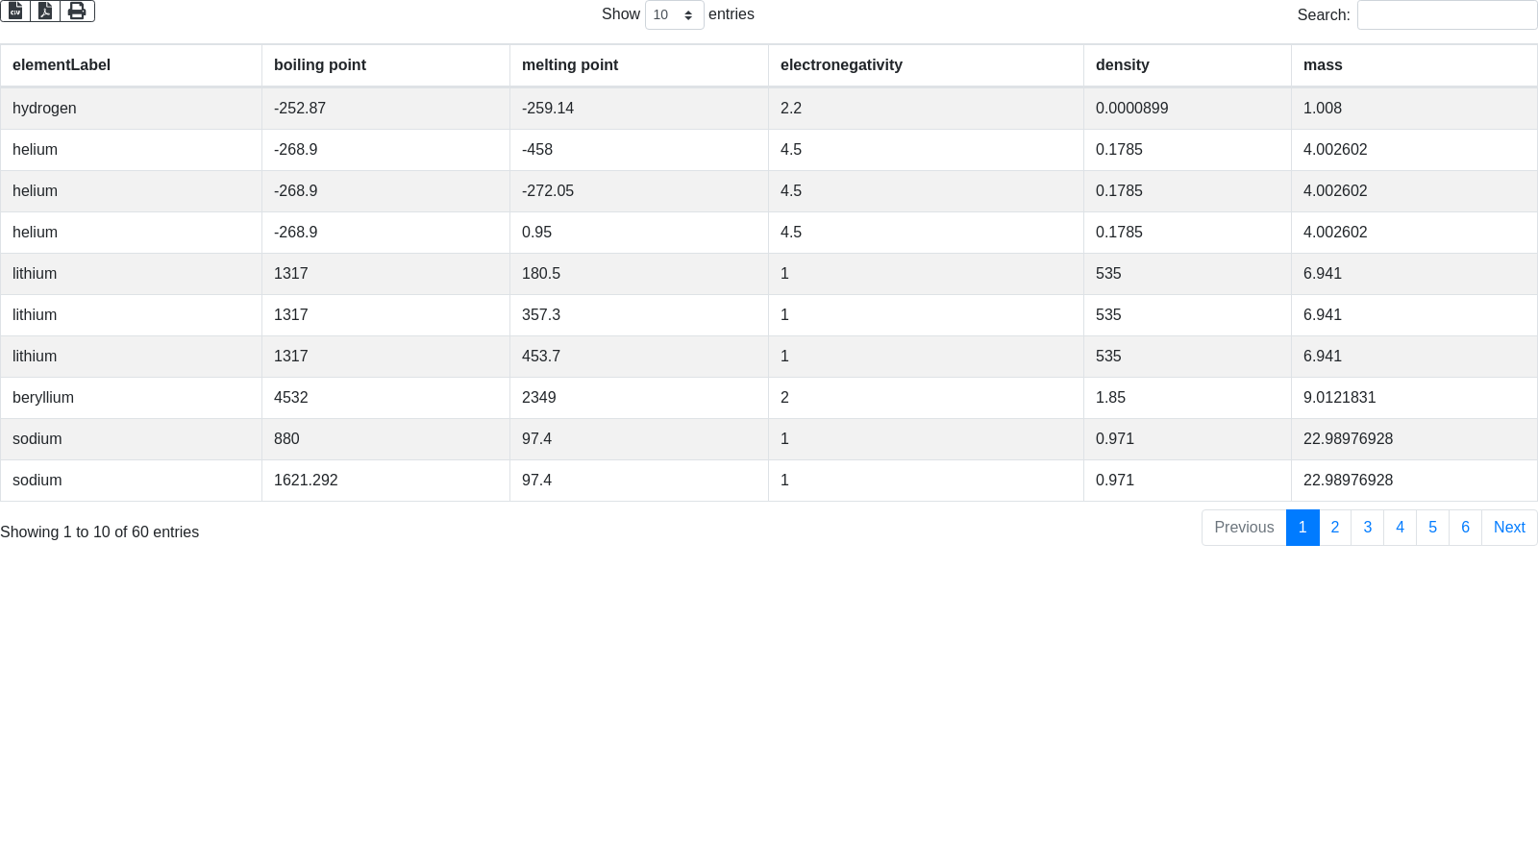This screenshot has height=865, width=1538.
Task: Select the active page 1 button
Action: click(1302, 528)
